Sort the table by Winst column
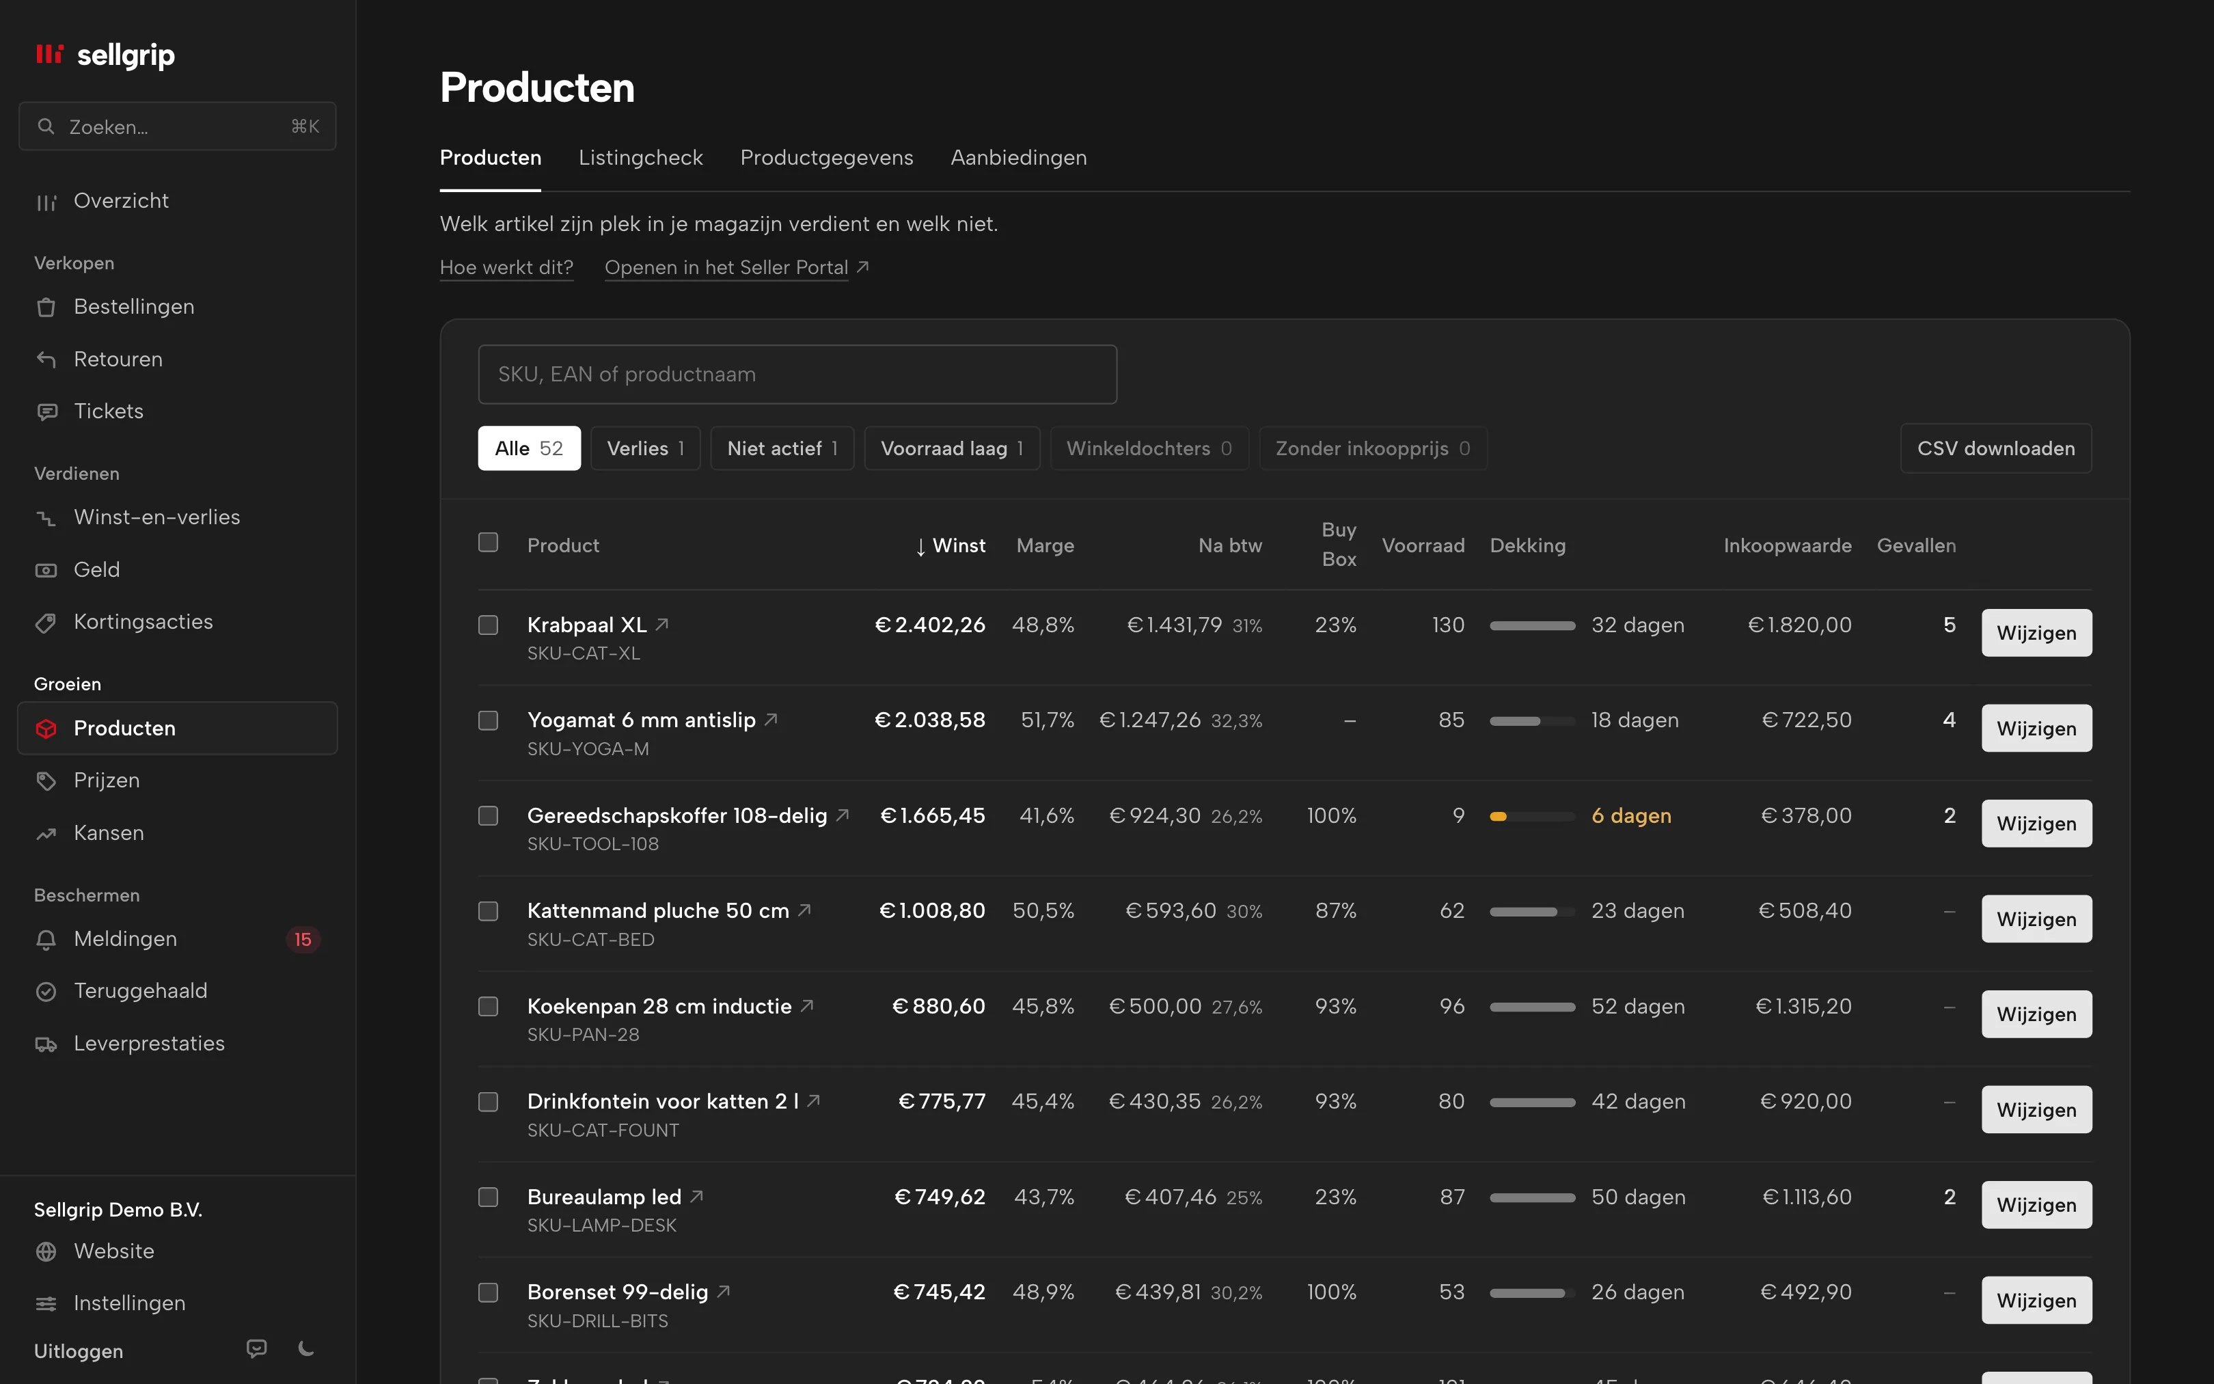The height and width of the screenshot is (1384, 2214). 951,545
